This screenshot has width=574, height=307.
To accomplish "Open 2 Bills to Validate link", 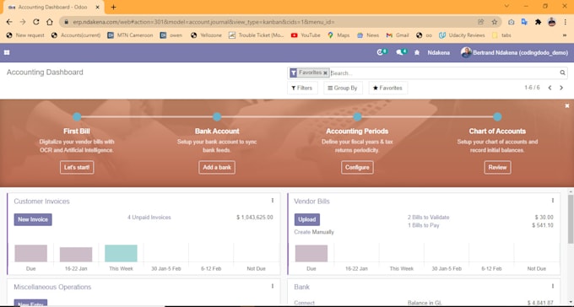I will click(428, 218).
